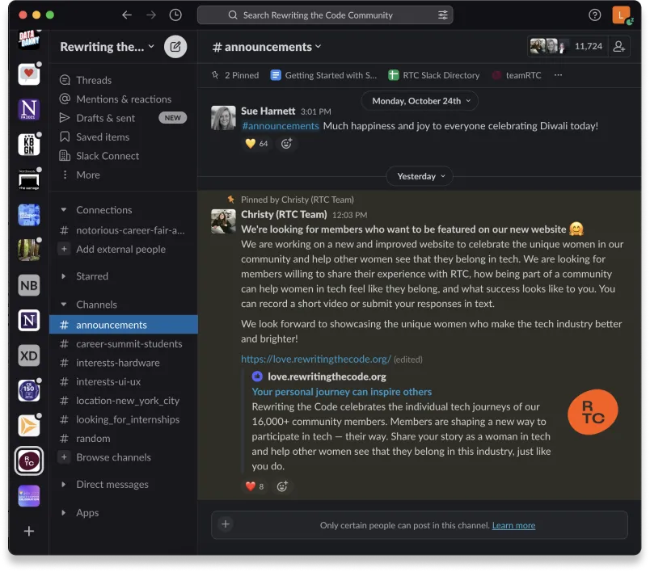Add reaction to Sue Harnett's message
Viewport: 650px width, 572px height.
point(286,144)
